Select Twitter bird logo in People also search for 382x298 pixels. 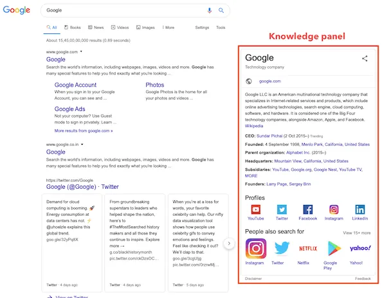pos(282,248)
